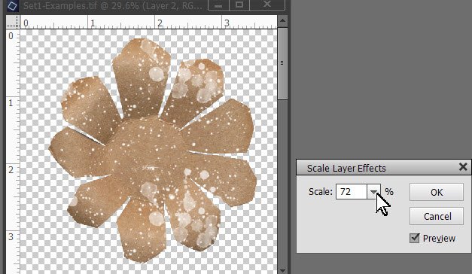Image resolution: width=472 pixels, height=274 pixels.
Task: Click the Set1-Examples.tif title bar text
Action: (x=113, y=5)
